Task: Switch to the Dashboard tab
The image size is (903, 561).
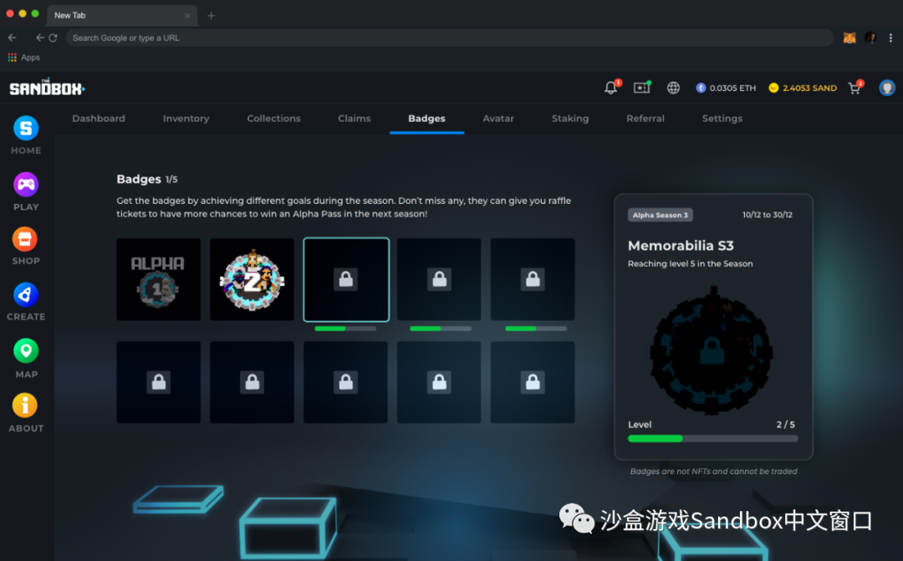Action: 99,119
